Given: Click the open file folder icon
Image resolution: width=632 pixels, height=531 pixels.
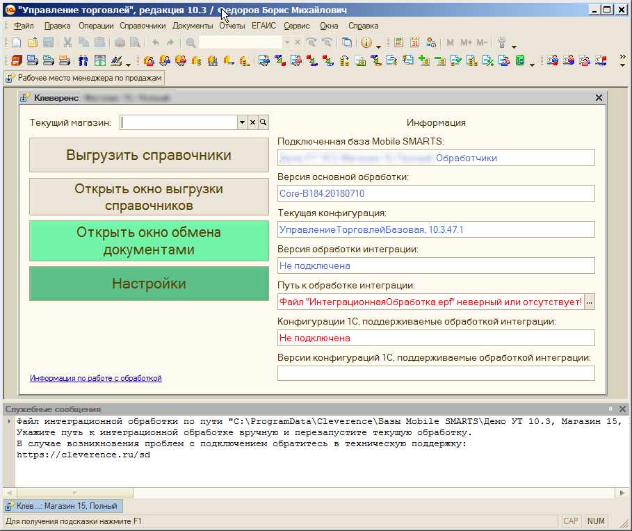Looking at the screenshot, I should (33, 42).
